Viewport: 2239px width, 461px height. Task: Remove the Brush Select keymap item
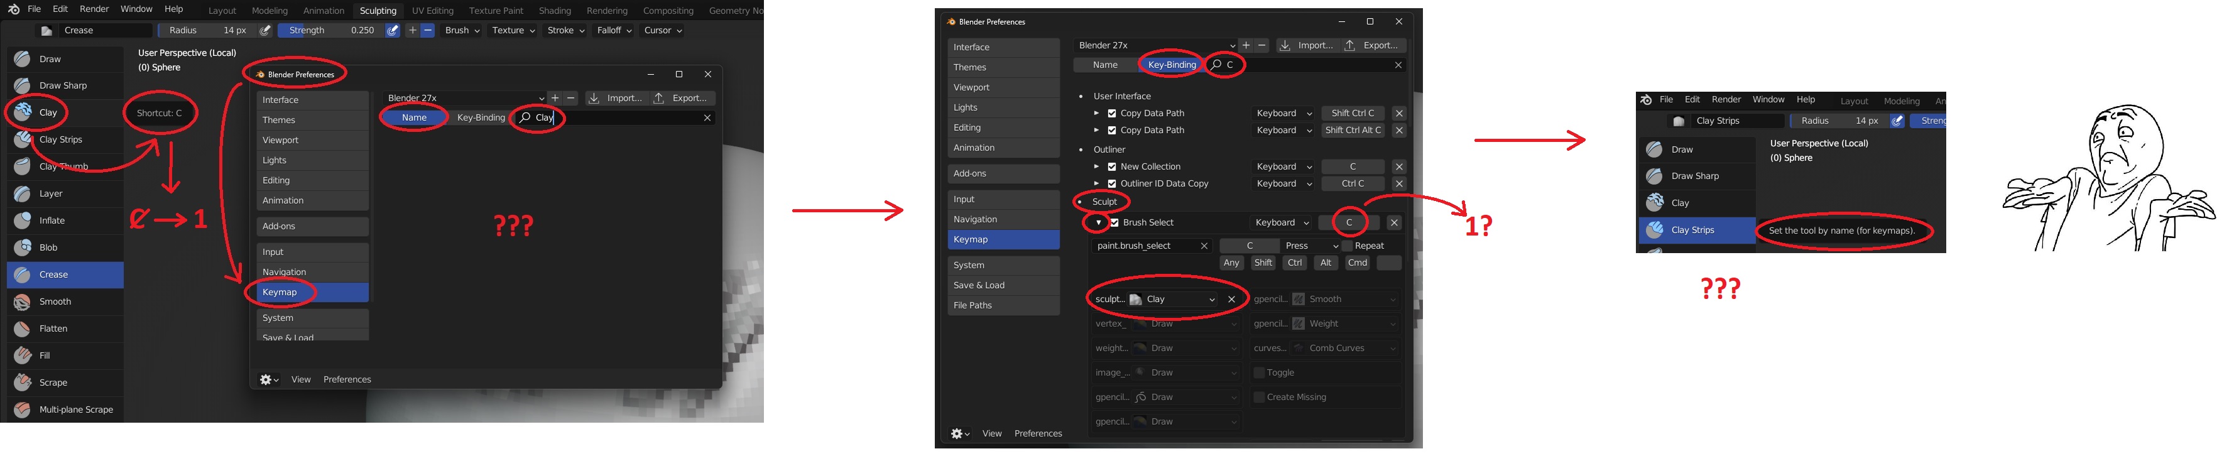[1393, 223]
